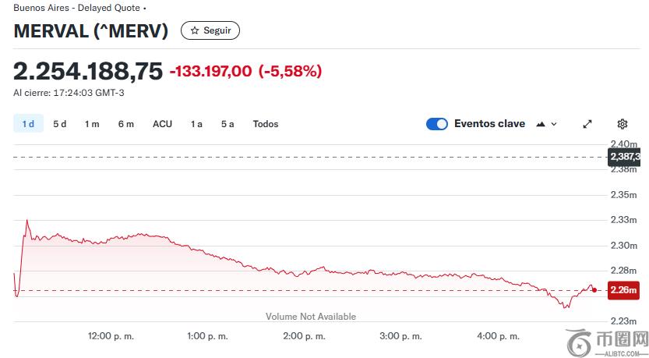
Task: Switch to the 5 d range
Action: click(x=60, y=124)
